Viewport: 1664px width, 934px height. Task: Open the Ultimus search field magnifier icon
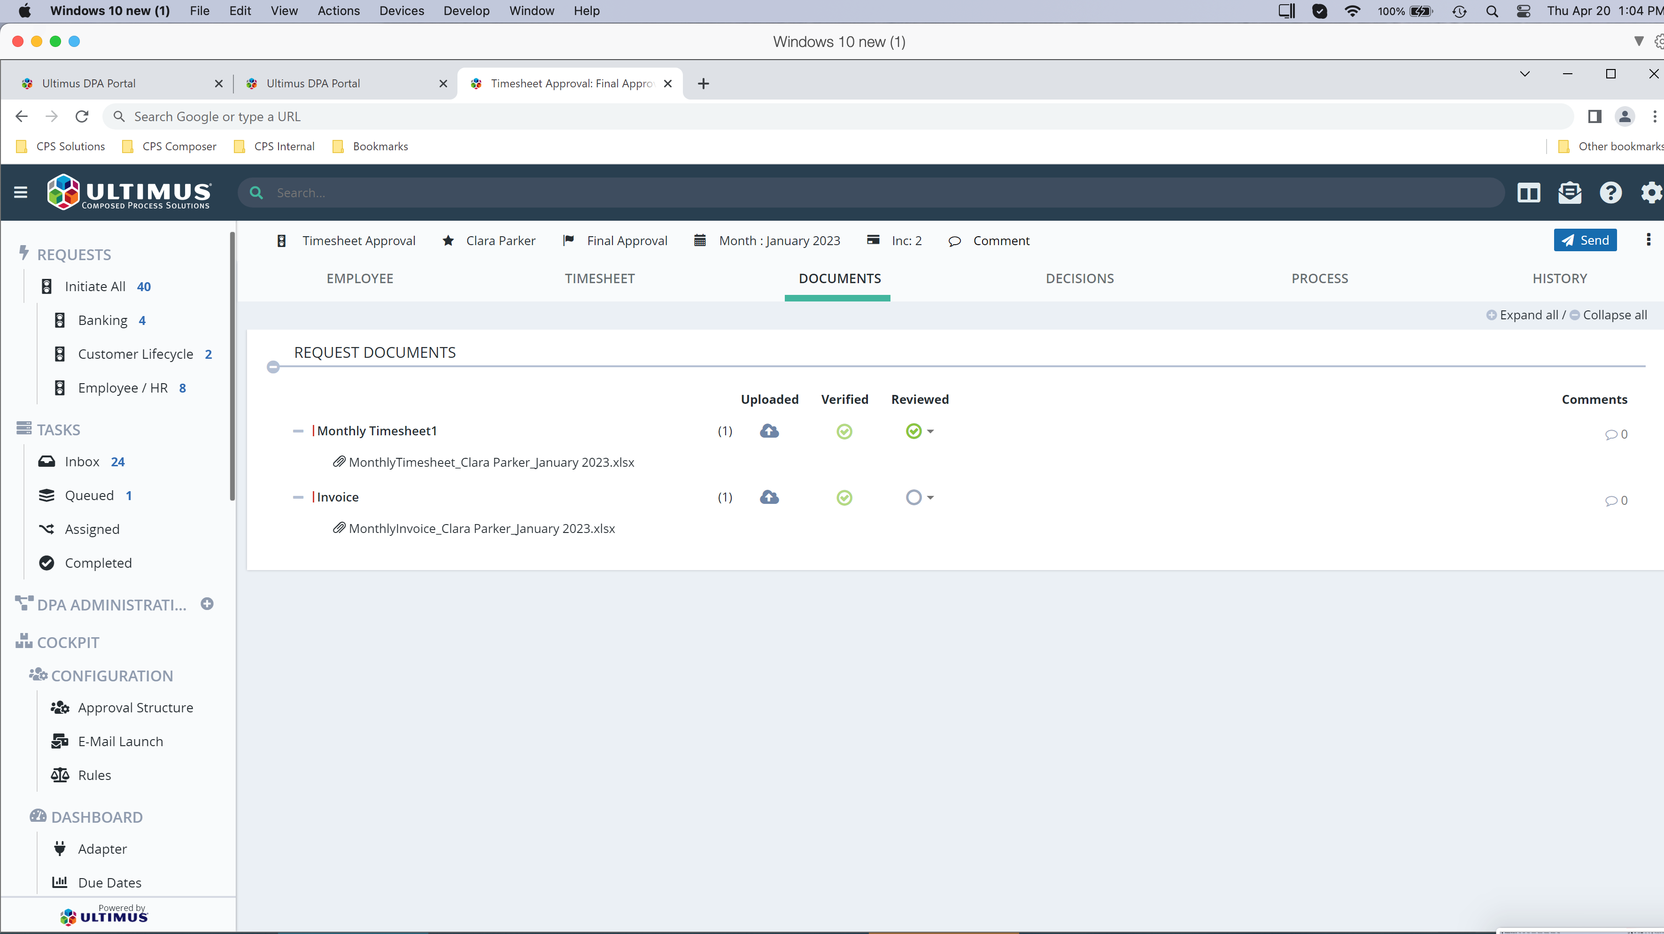pos(256,193)
